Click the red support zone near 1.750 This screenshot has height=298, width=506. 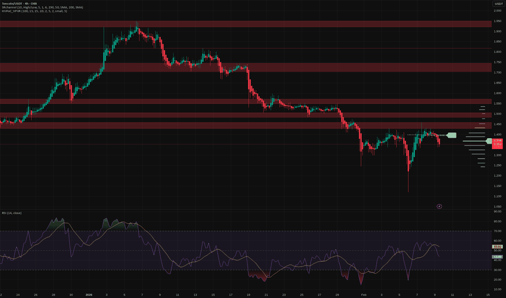(244, 67)
